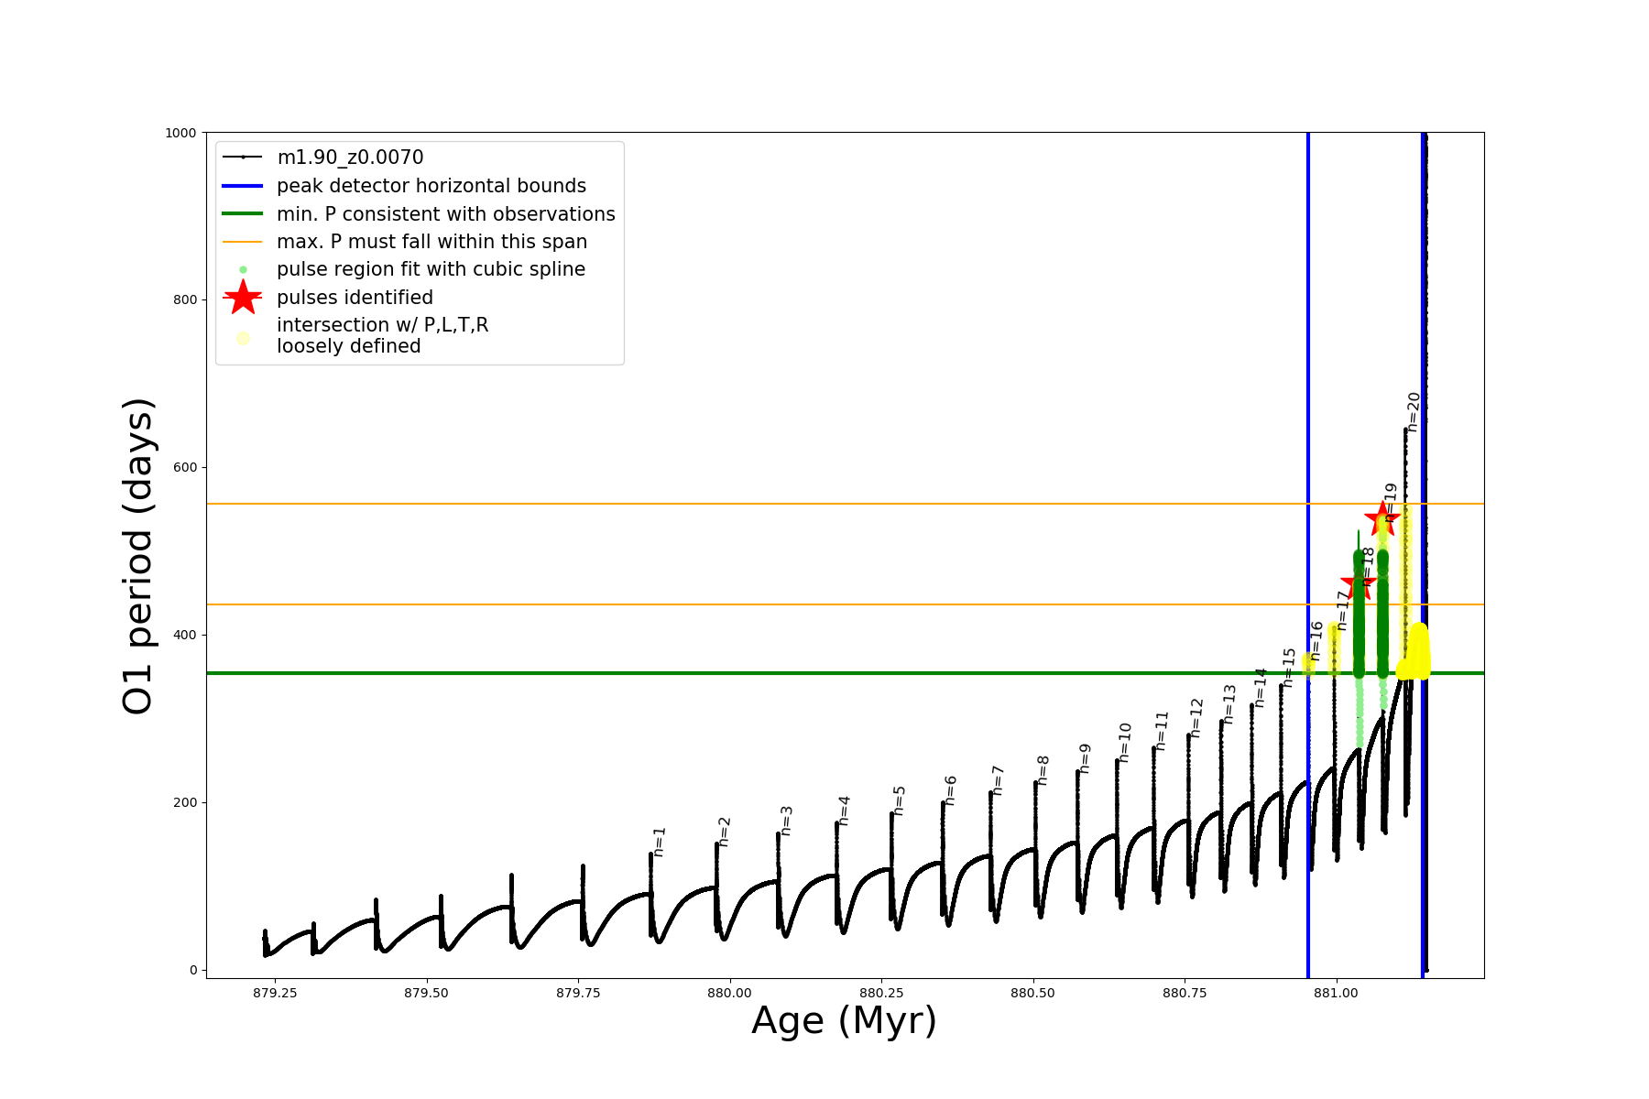Image resolution: width=1649 pixels, height=1099 pixels.
Task: Click the orange line sample in the legend
Action: coord(243,242)
